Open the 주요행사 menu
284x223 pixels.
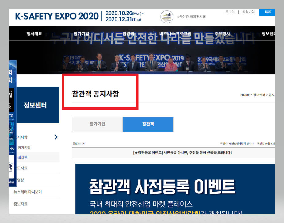222,34
